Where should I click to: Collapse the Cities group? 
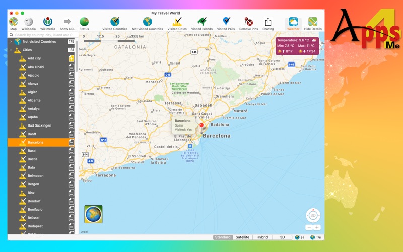[x=11, y=50]
